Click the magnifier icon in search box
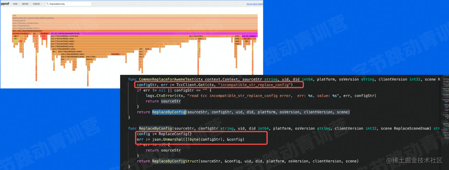Image resolution: width=449 pixels, height=170 pixels. pyautogui.click(x=48, y=4)
